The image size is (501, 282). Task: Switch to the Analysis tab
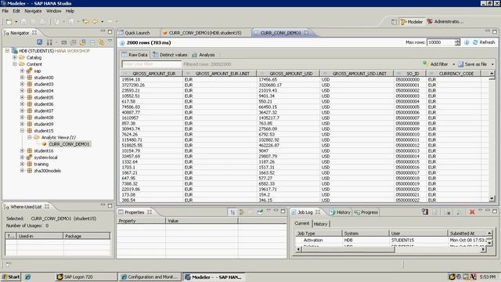(x=204, y=55)
